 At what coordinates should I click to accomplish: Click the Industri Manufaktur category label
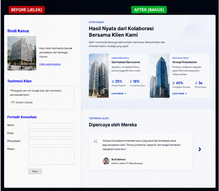(x=120, y=58)
